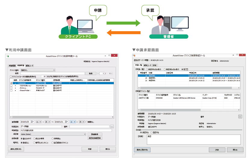This screenshot has height=163, width=251.
Task: Click 申請理由 field in request tool
Action: 66,130
